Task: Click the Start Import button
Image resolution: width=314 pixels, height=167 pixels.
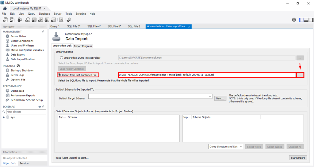Action: [298, 158]
